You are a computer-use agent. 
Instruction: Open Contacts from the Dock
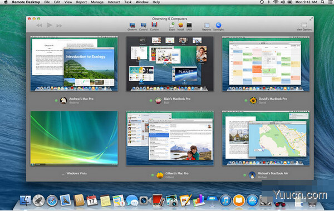[x=79, y=200]
